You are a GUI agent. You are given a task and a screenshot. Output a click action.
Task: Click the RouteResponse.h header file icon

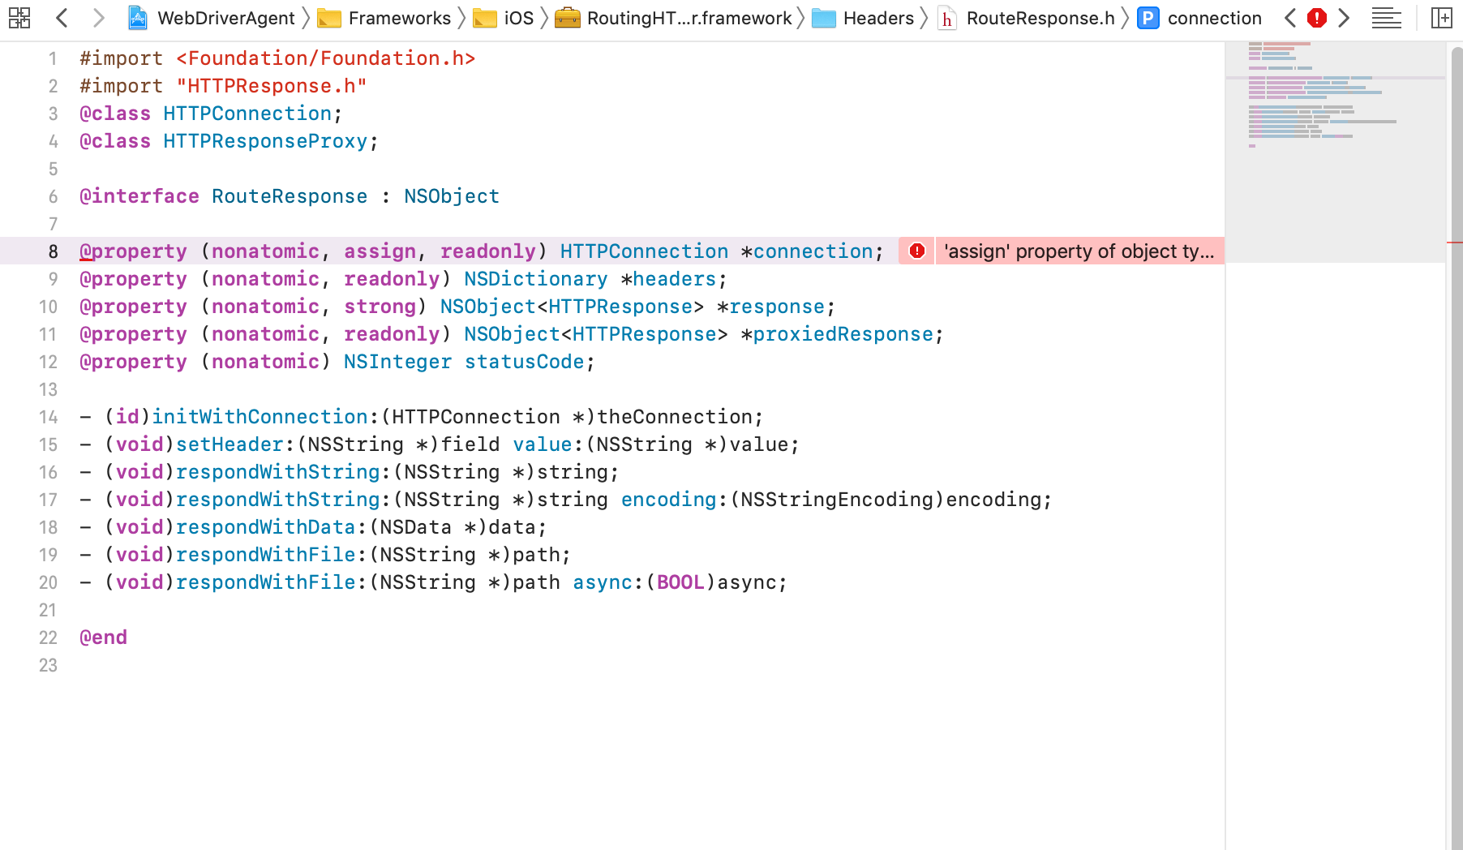coord(946,18)
